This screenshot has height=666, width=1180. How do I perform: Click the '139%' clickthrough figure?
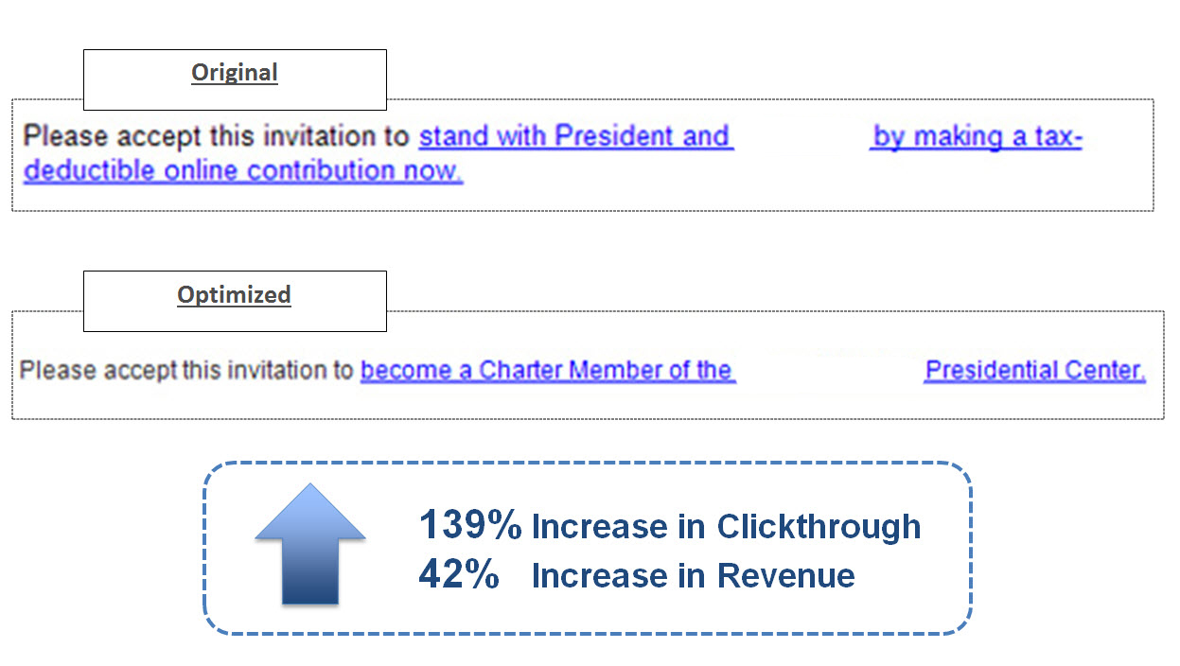(470, 525)
